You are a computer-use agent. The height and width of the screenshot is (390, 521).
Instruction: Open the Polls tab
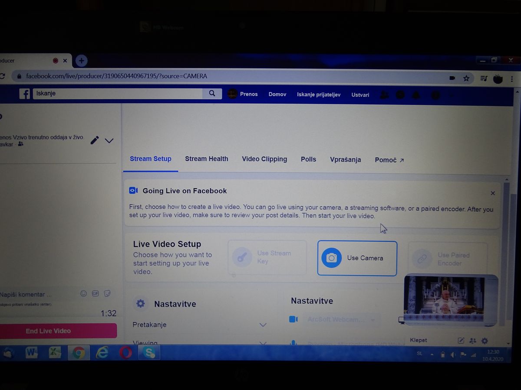click(308, 159)
